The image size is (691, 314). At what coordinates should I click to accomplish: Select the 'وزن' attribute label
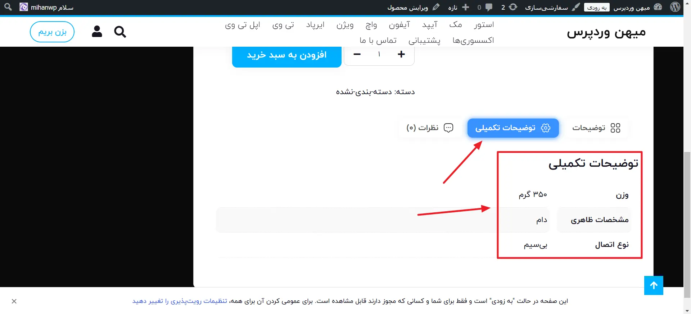622,195
